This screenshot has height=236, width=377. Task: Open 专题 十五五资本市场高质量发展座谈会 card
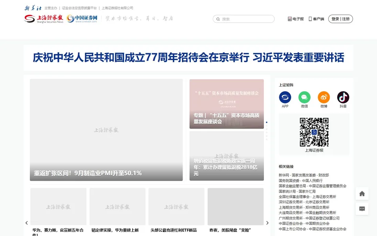(227, 104)
